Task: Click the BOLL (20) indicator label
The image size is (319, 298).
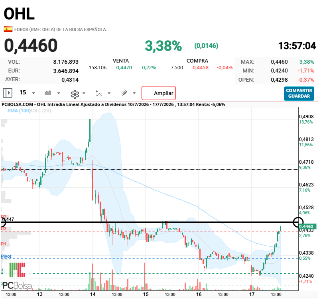Action: [40, 111]
